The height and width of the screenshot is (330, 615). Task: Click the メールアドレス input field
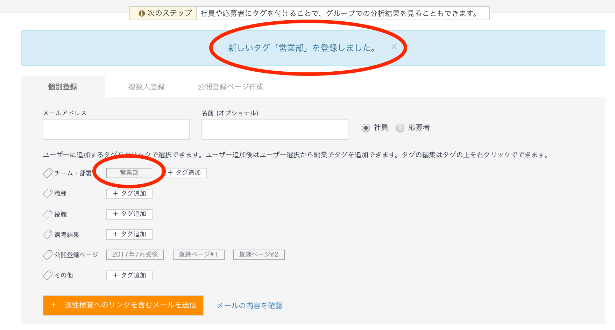tap(116, 129)
